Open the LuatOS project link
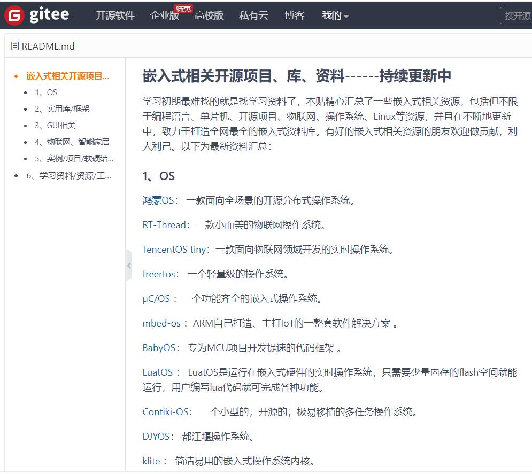Image resolution: width=532 pixels, height=474 pixels. pos(157,372)
